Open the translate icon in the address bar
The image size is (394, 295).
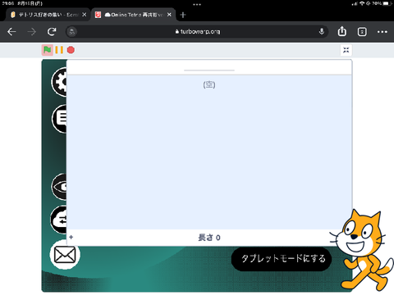pyautogui.click(x=71, y=32)
